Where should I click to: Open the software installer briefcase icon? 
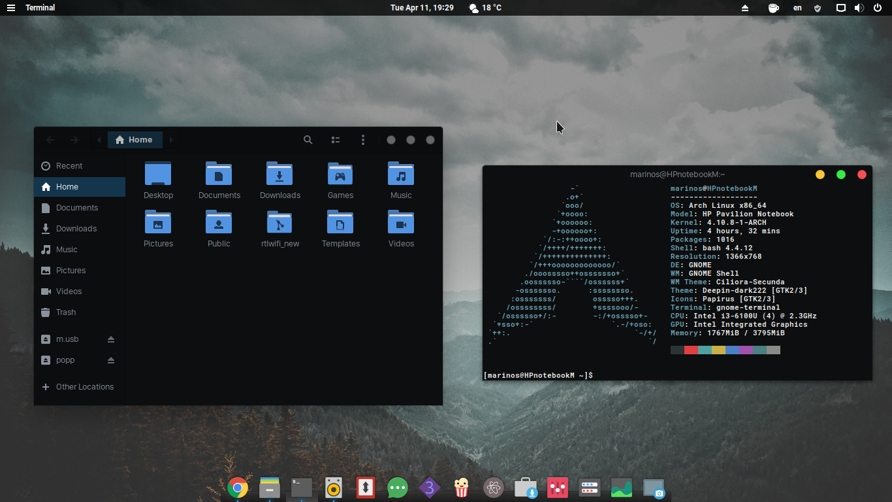pos(526,488)
